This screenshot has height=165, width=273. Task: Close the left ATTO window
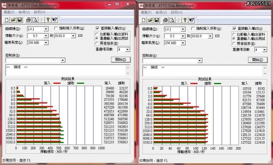128,4
